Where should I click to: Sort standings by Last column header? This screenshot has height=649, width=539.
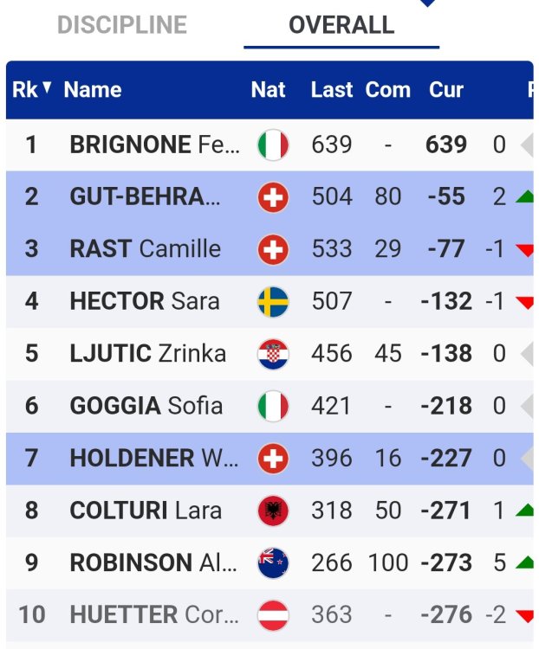pyautogui.click(x=332, y=90)
